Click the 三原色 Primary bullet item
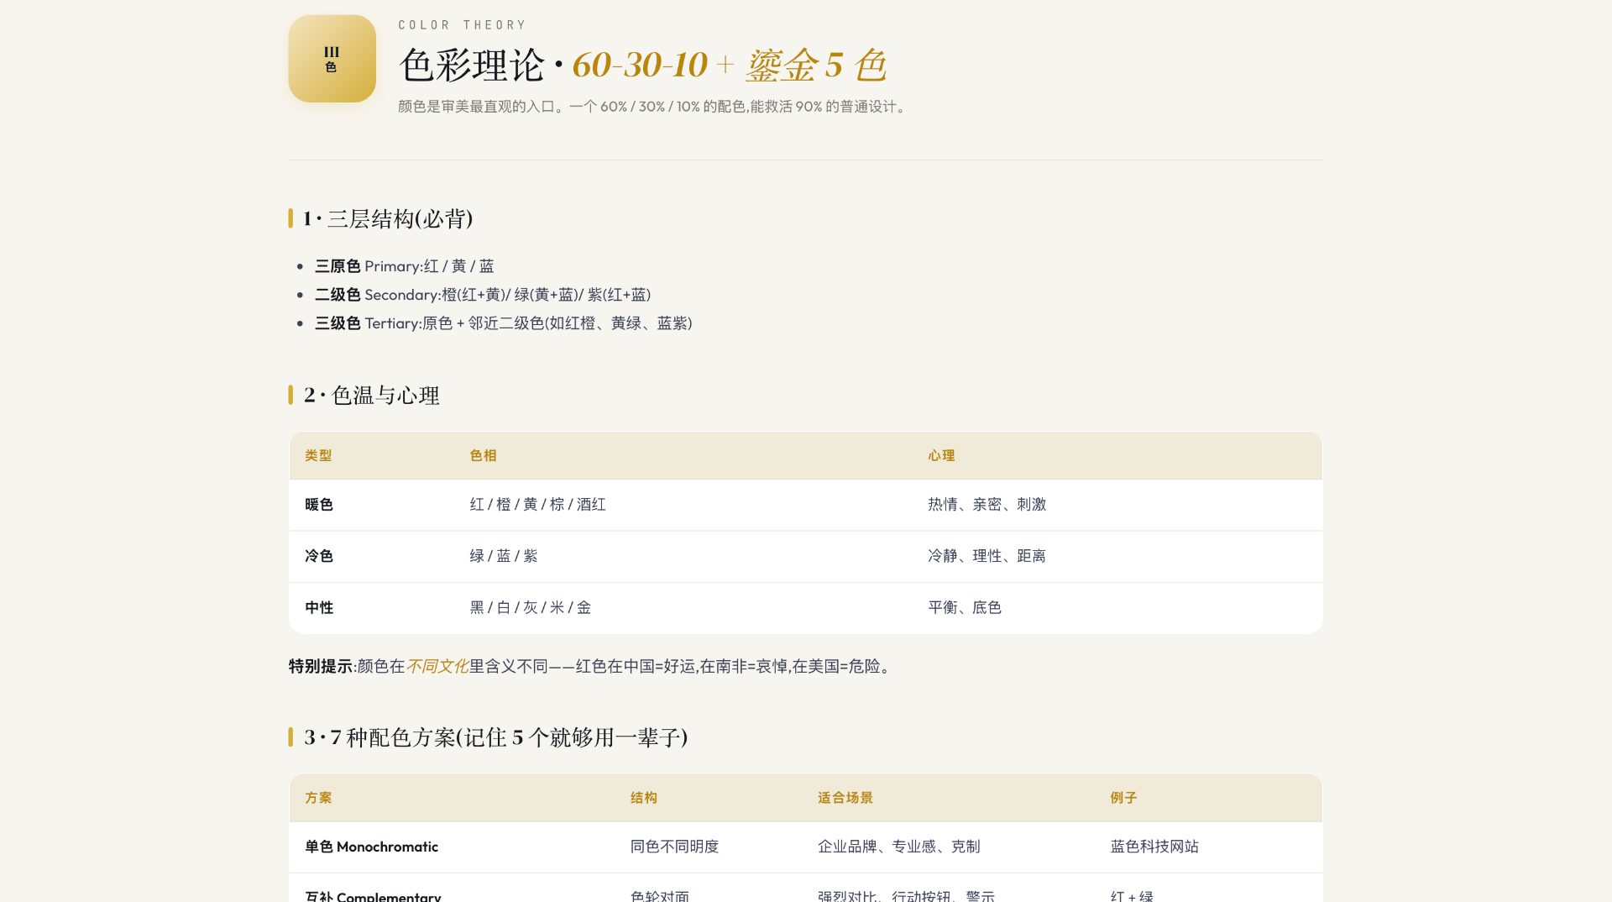This screenshot has width=1612, height=902. pyautogui.click(x=404, y=266)
